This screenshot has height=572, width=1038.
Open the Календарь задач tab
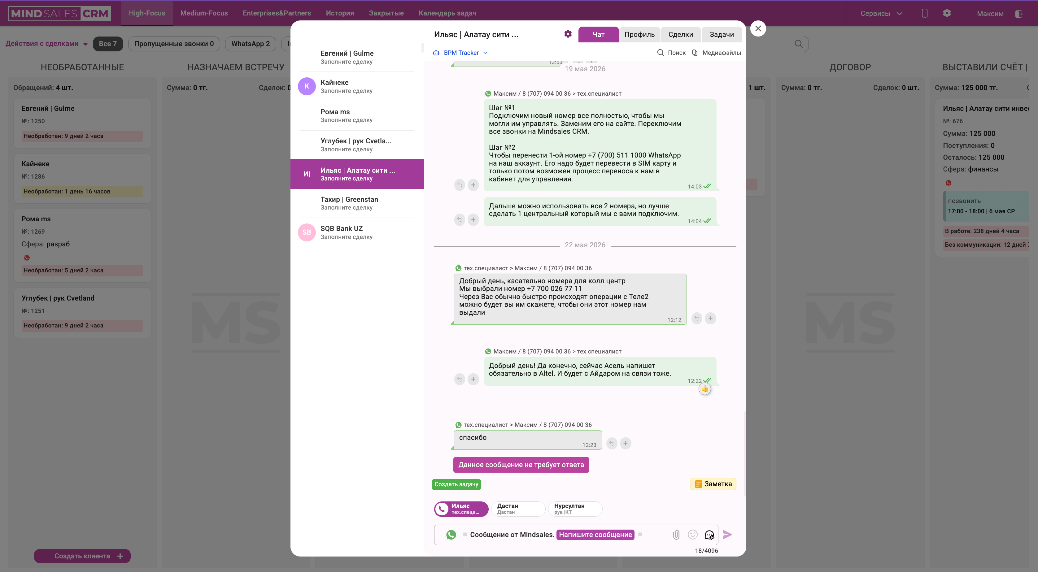coord(447,13)
